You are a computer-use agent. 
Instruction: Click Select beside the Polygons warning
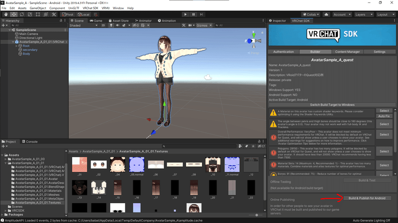pos(384,152)
